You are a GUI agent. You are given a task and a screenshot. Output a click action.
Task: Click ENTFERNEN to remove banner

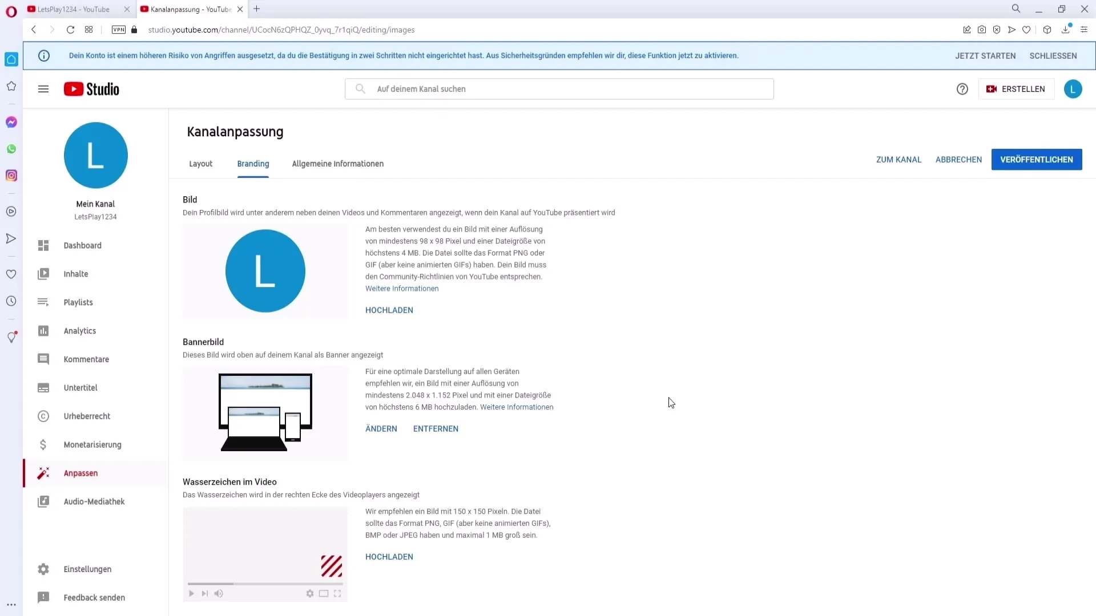click(x=435, y=428)
